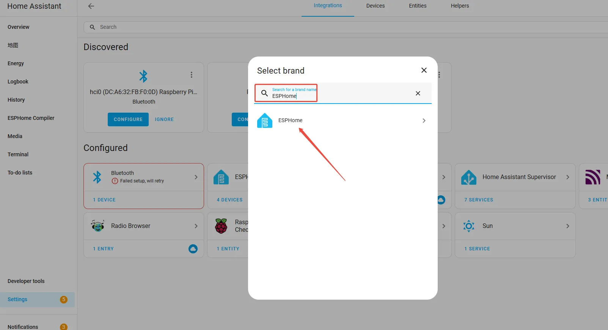Expand the ESPHome brand result chevron
This screenshot has height=330, width=608.
(424, 121)
